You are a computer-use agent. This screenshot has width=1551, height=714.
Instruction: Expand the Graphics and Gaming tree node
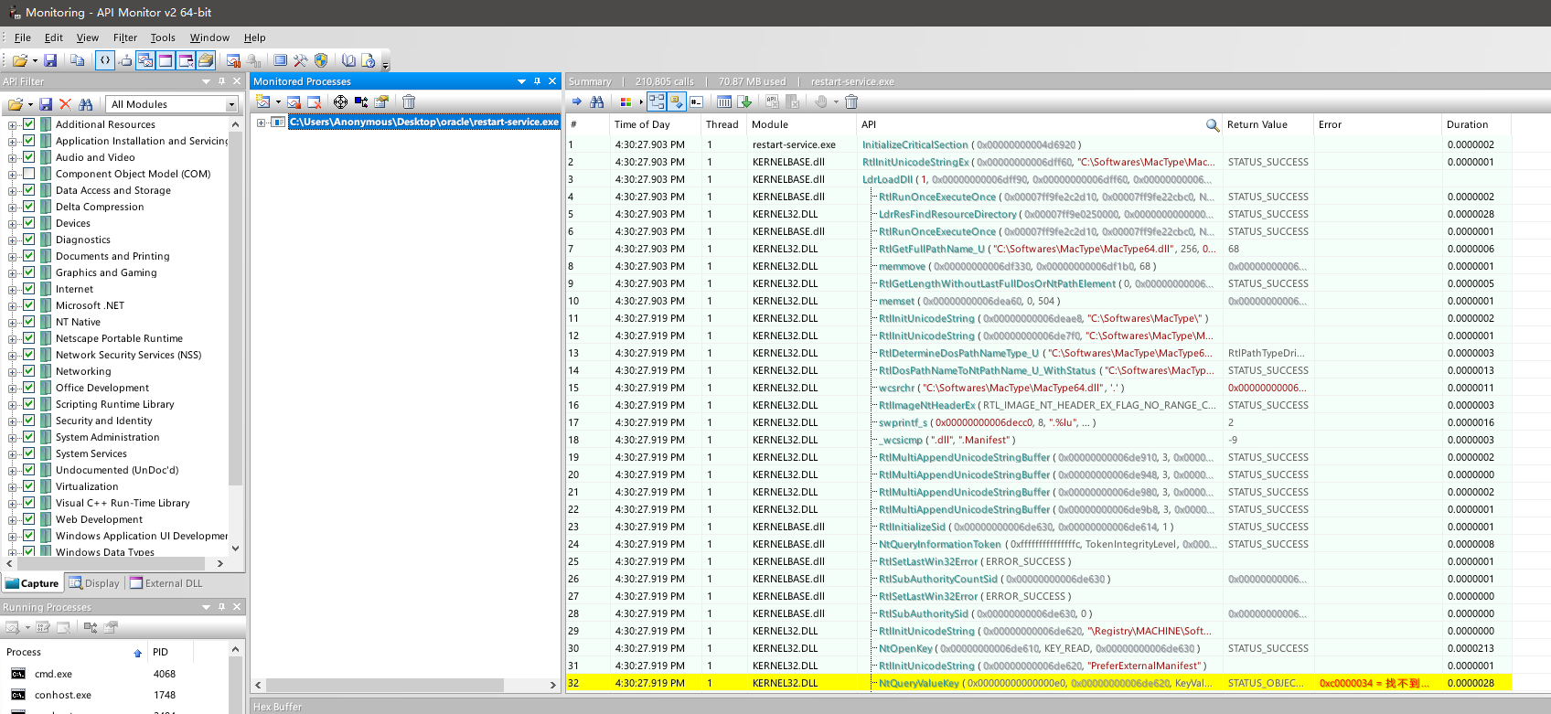[12, 272]
